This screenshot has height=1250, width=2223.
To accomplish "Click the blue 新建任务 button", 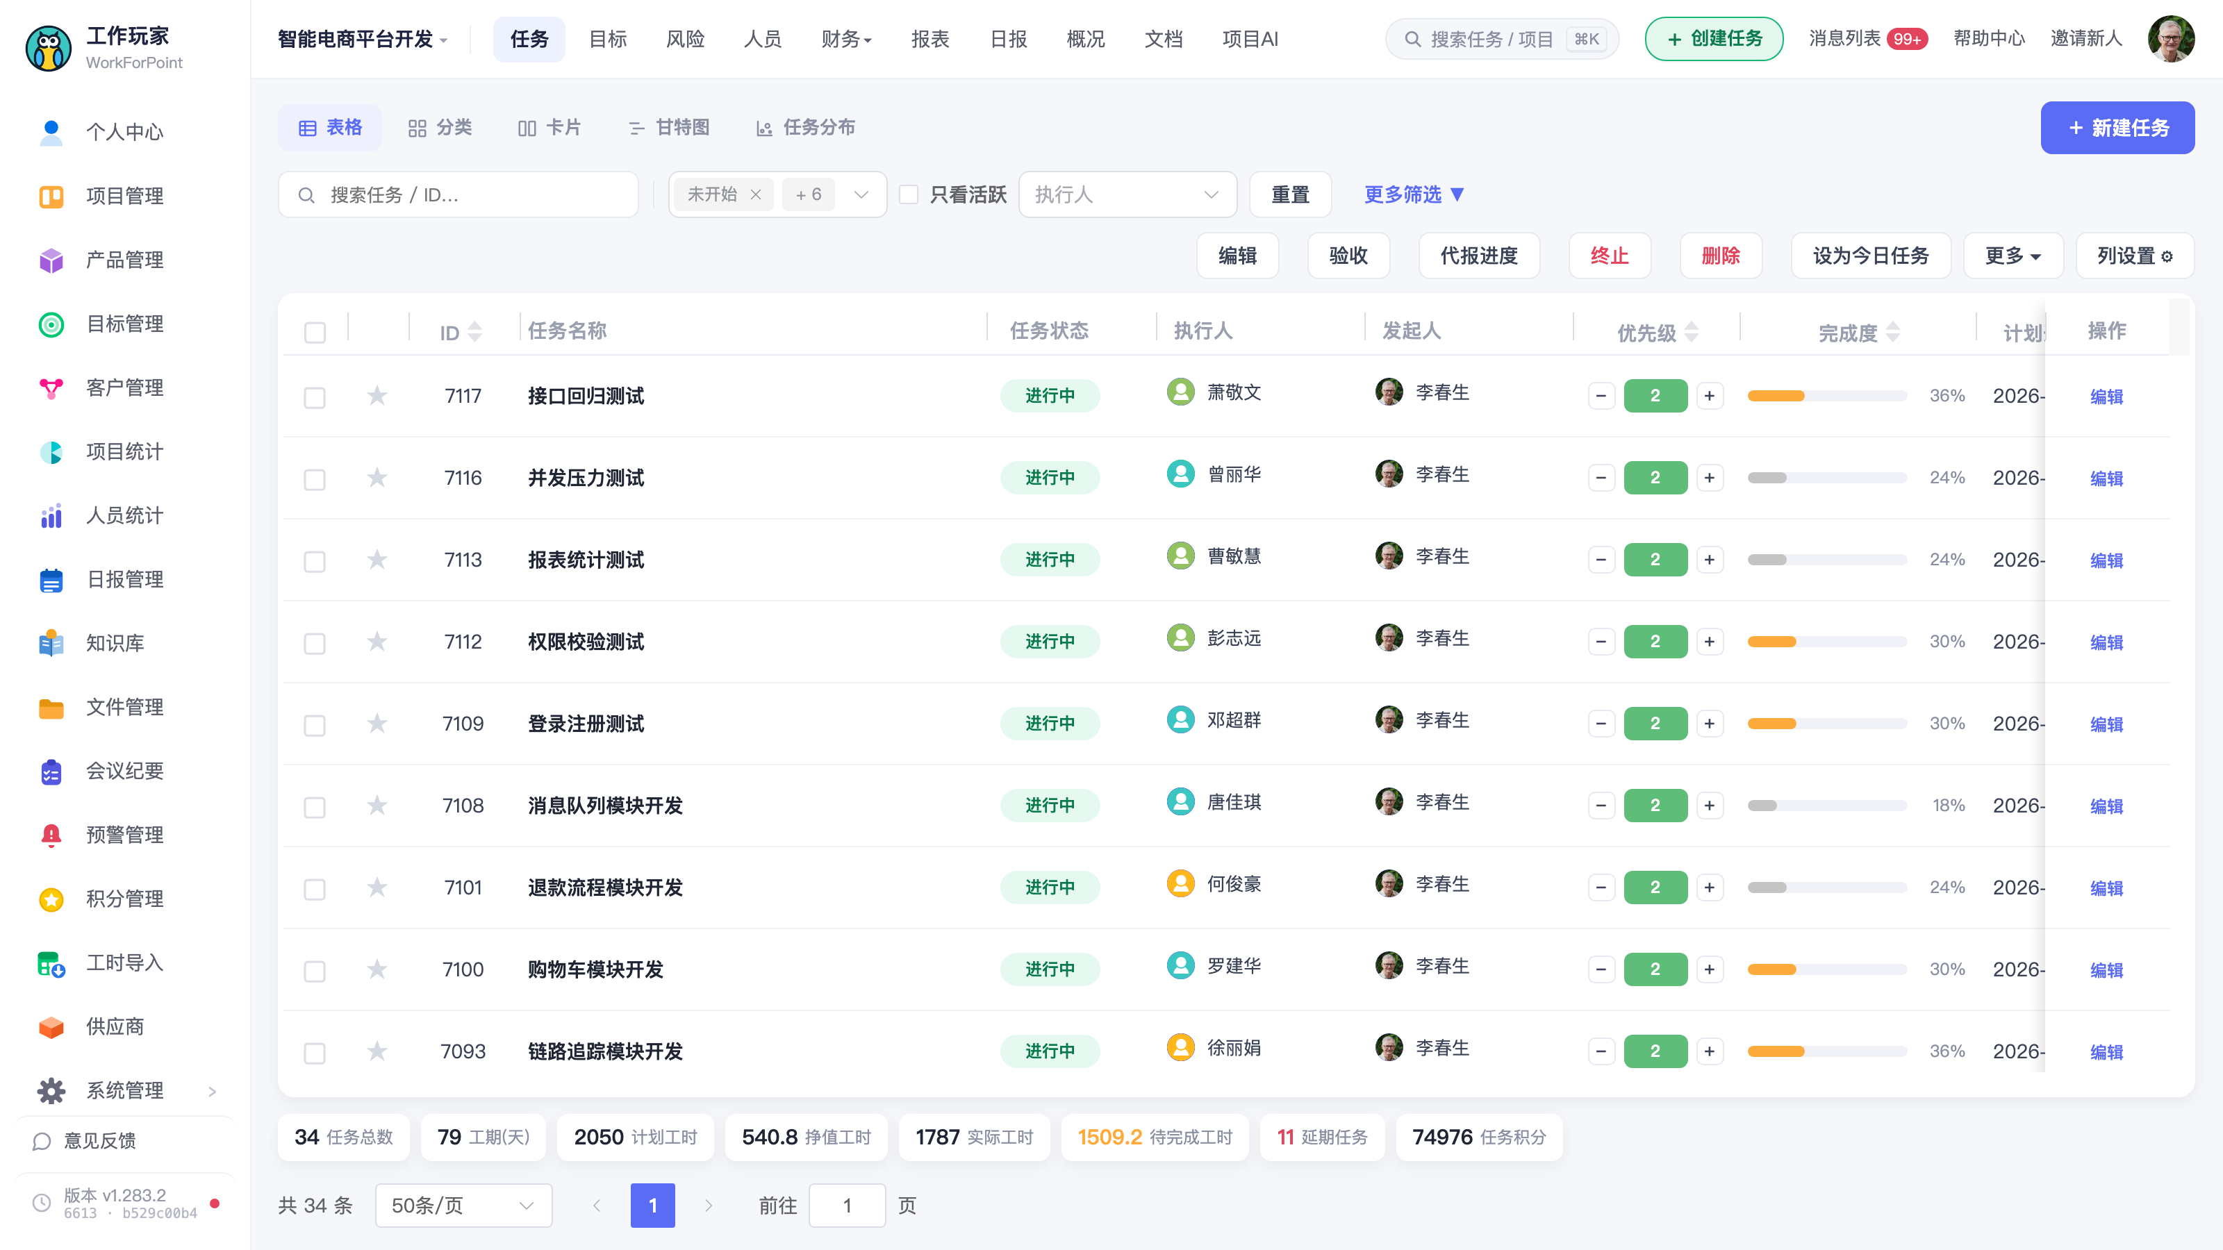I will click(x=2117, y=128).
